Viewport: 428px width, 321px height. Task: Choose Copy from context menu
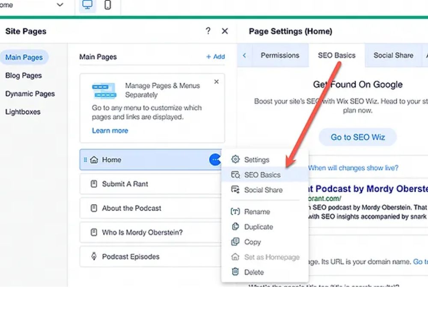[265, 242]
